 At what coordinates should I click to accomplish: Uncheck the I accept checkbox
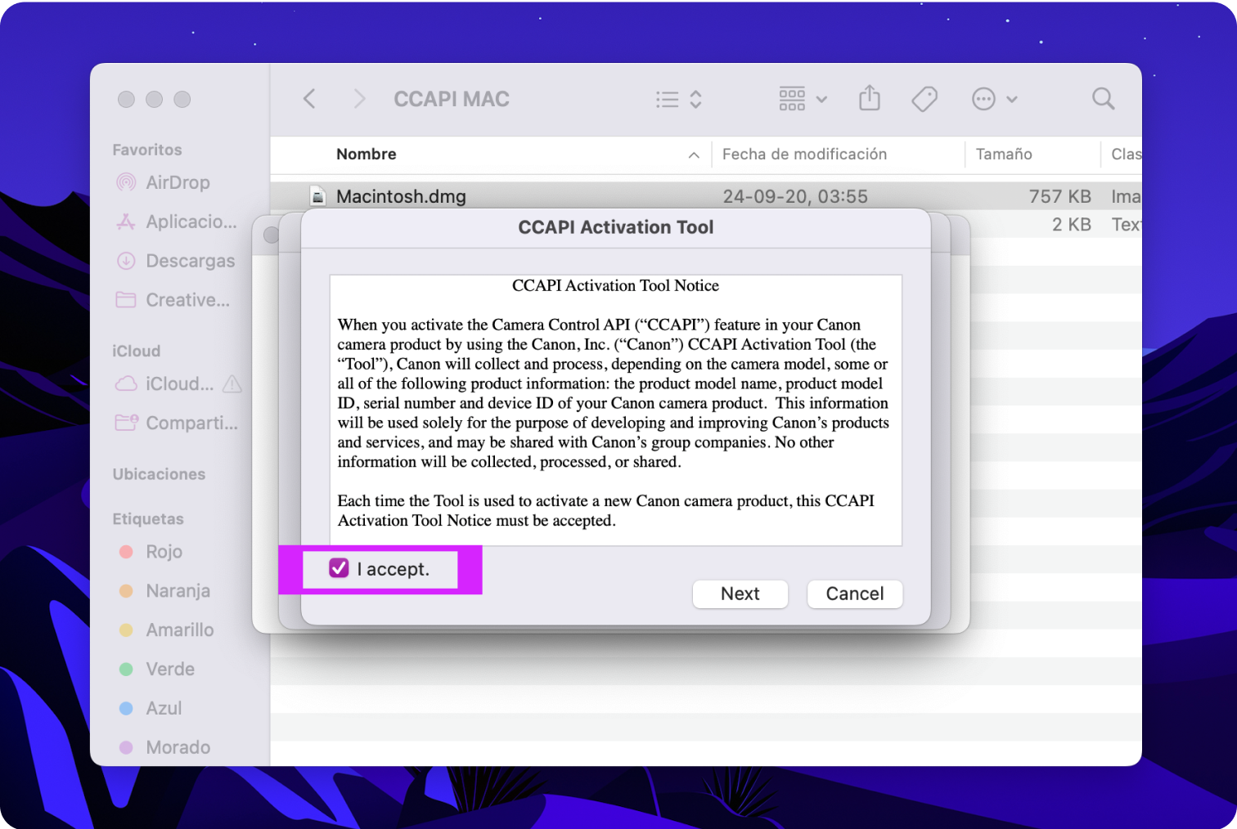point(339,568)
